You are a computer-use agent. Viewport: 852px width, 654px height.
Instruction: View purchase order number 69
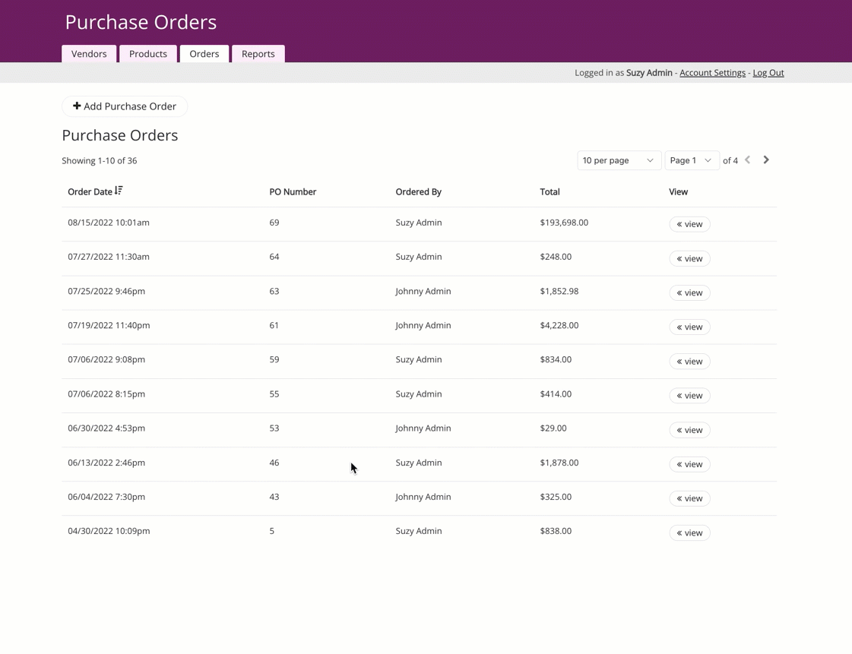tap(689, 224)
